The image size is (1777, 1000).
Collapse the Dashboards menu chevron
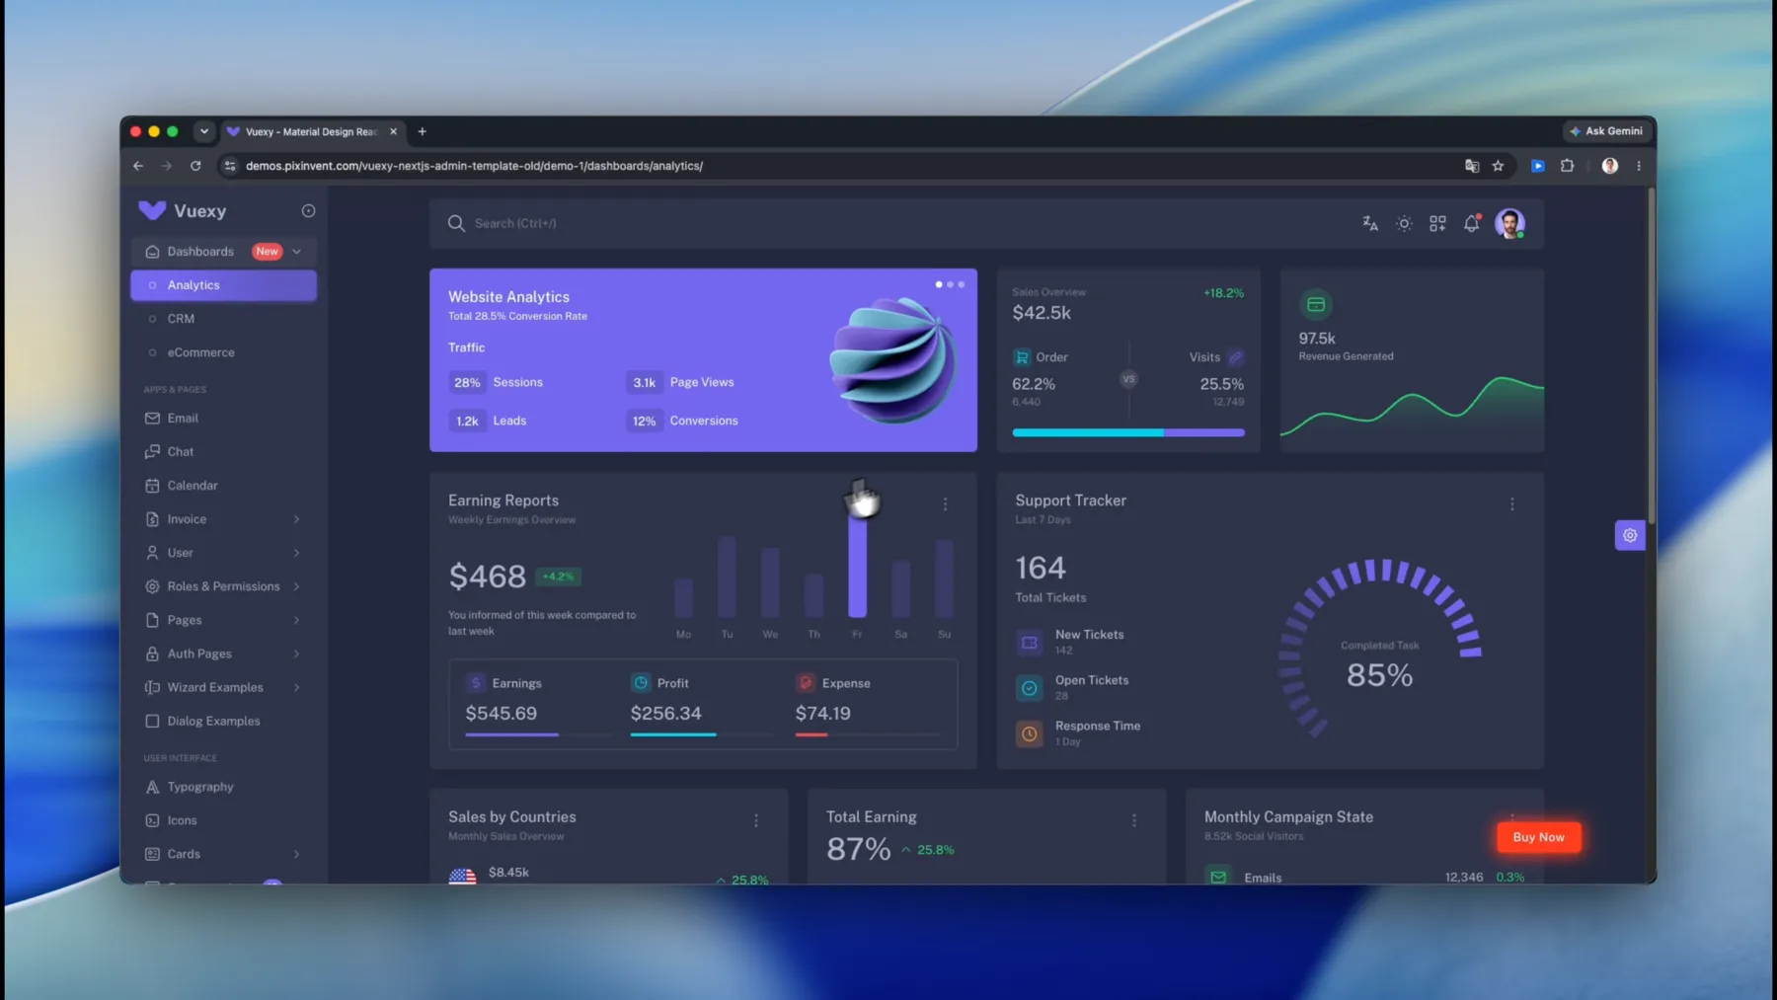coord(296,252)
